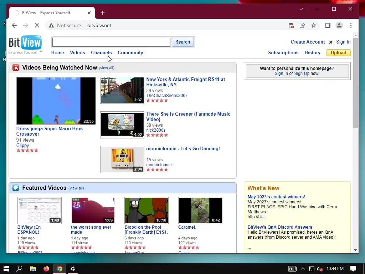Open Dross juega Super Mario Bros thumbnail
The width and height of the screenshot is (365, 274).
coord(56,101)
